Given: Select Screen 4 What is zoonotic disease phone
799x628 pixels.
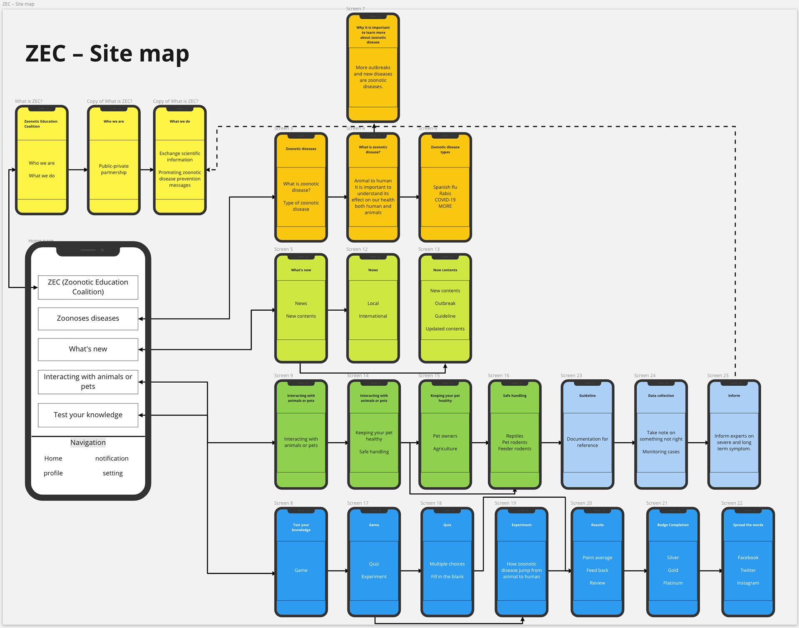Looking at the screenshot, I should tap(373, 187).
